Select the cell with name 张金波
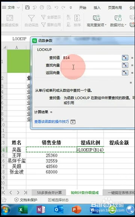This screenshot has height=217, width=135. coord(16,172)
